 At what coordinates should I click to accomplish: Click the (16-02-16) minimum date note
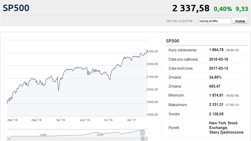coord(232,96)
